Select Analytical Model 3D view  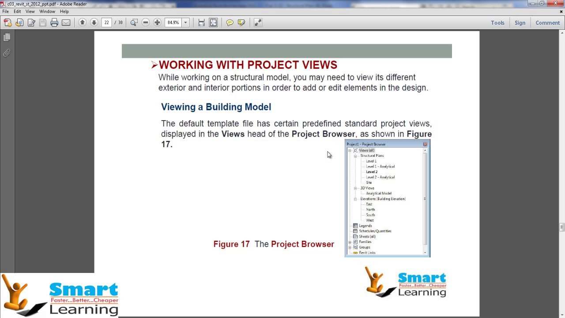point(379,193)
